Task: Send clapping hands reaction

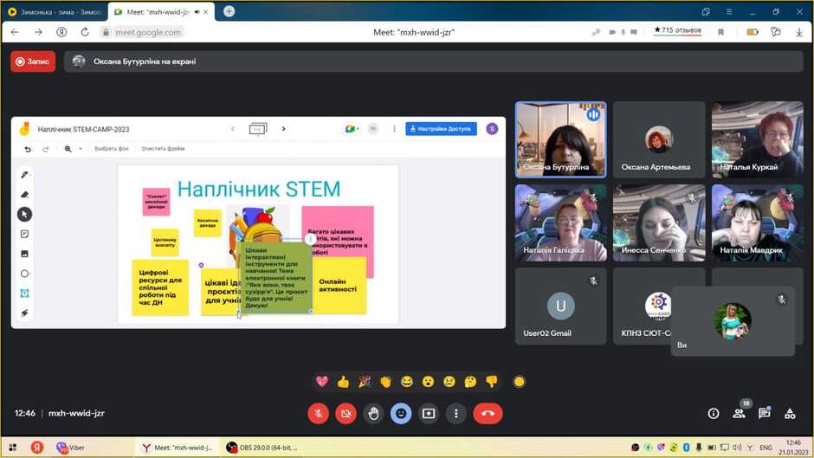Action: pos(385,382)
